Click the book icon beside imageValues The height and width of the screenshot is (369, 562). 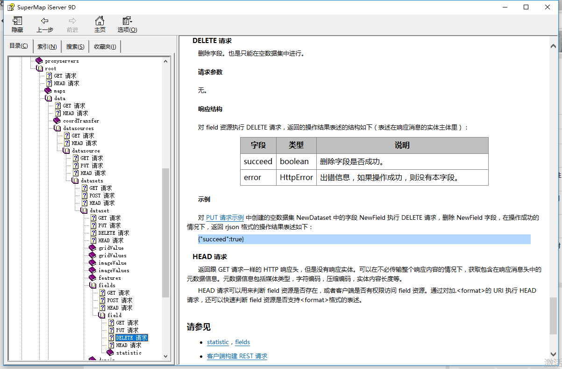coord(92,270)
